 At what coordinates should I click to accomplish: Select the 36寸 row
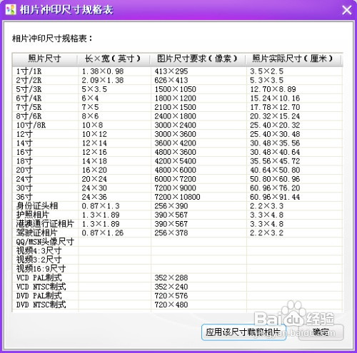tap(177, 197)
